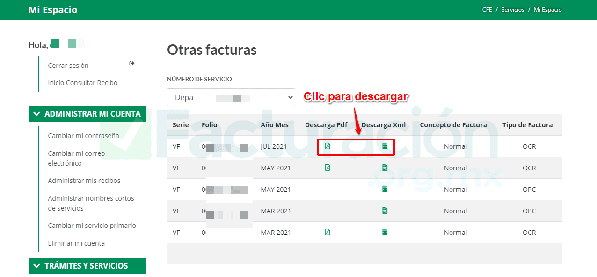Screen dimensions: 597x277
Task: Click the PDF icon on the MAR 2021 OCR row
Action: [x=328, y=232]
